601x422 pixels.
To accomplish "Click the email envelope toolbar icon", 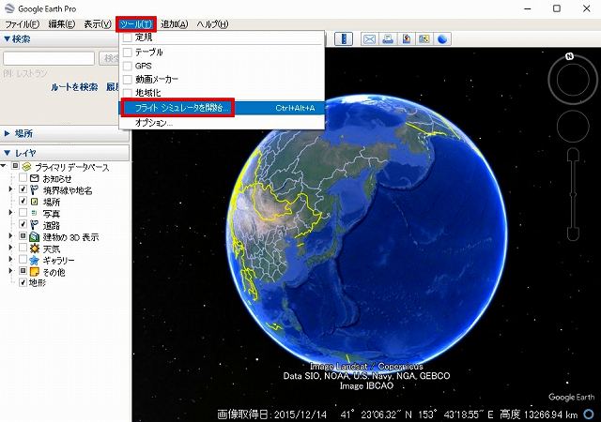I will coord(369,39).
